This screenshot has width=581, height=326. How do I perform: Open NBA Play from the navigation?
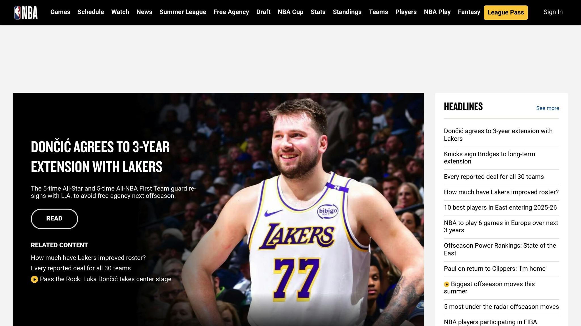(437, 12)
